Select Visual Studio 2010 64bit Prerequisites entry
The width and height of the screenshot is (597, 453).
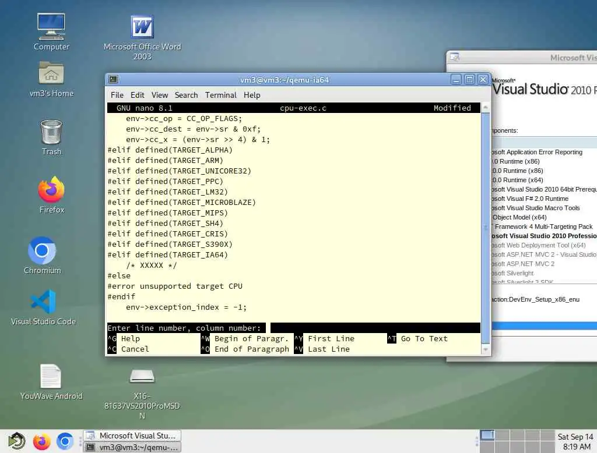coord(544,189)
